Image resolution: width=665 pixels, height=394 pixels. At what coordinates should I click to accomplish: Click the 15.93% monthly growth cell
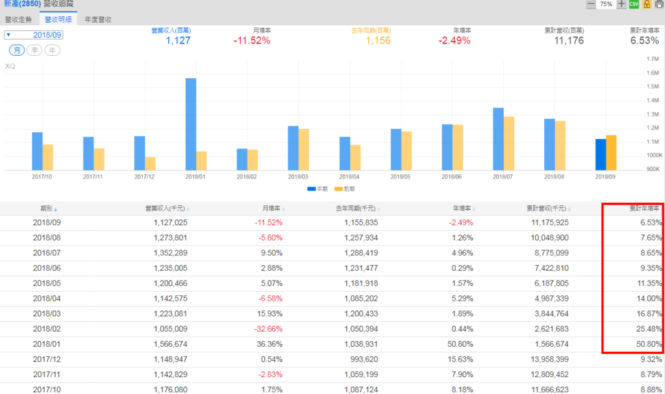click(x=270, y=314)
